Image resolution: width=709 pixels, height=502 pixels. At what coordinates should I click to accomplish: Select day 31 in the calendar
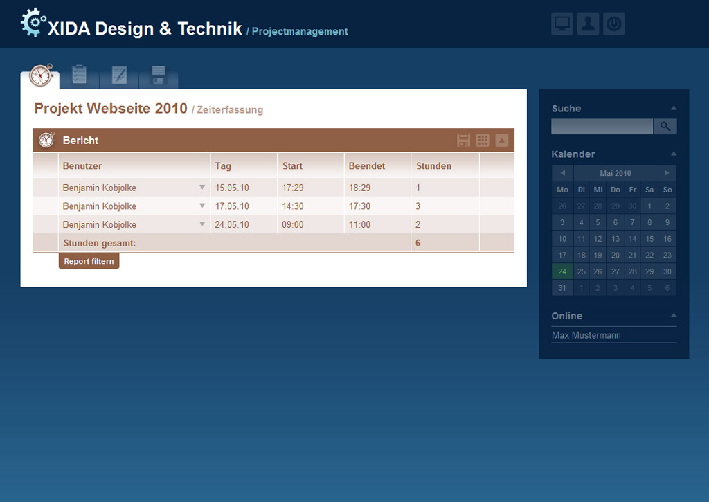pyautogui.click(x=562, y=287)
